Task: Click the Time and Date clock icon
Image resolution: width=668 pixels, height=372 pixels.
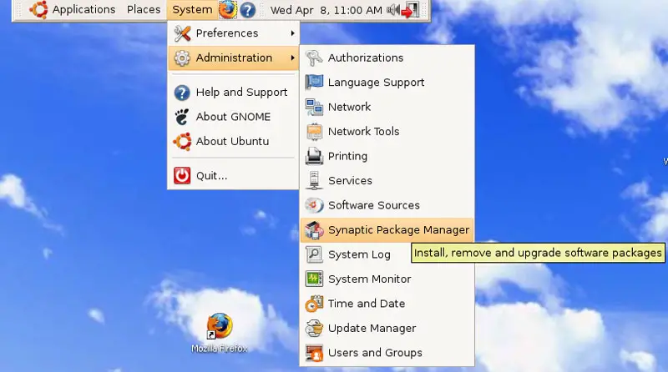Action: 315,304
